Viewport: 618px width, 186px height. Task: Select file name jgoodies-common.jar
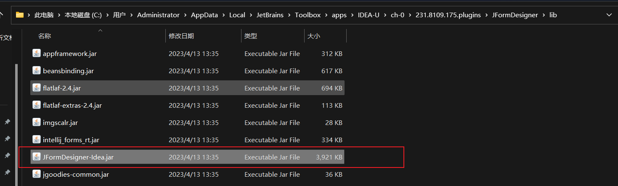point(76,175)
